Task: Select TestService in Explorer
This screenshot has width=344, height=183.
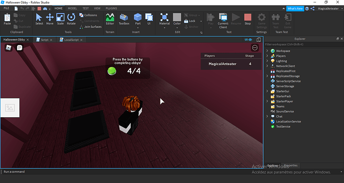Action: tap(283, 127)
